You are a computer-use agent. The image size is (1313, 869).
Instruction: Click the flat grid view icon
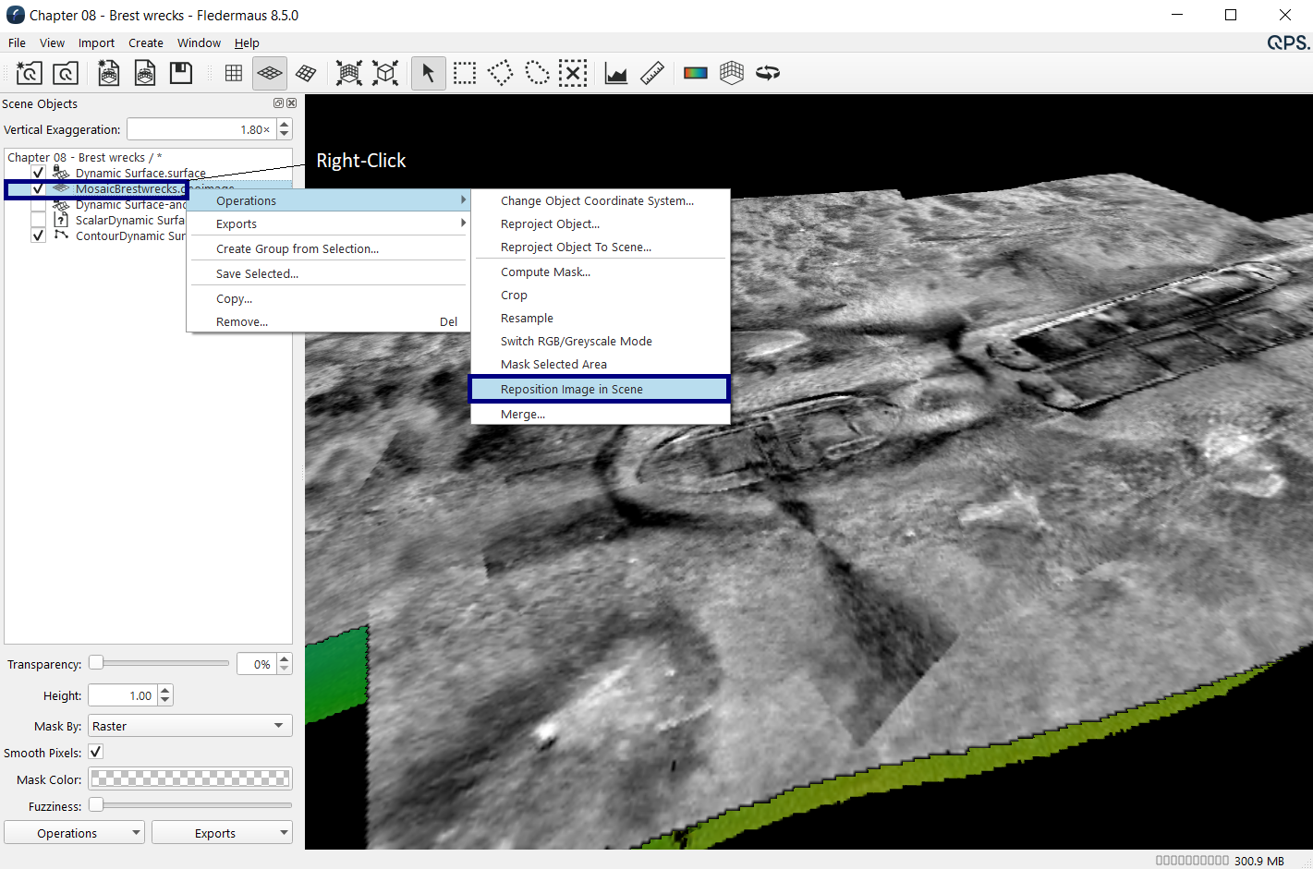(x=234, y=73)
